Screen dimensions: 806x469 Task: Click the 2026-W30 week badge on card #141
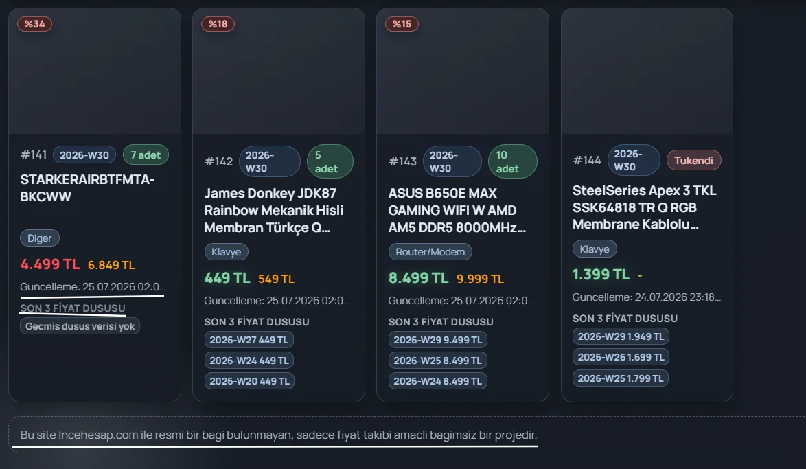click(x=84, y=155)
